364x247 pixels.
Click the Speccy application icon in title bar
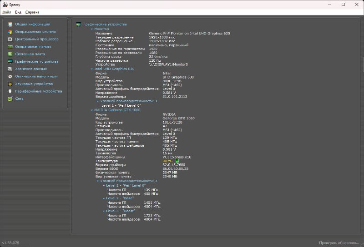click(x=5, y=5)
